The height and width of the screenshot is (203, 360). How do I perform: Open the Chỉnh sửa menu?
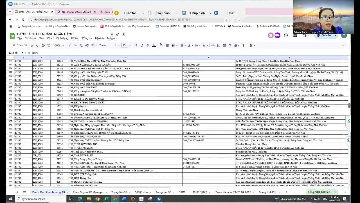point(30,38)
